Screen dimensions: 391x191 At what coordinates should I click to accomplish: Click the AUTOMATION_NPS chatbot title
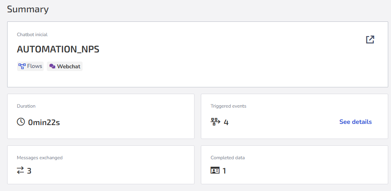58,50
